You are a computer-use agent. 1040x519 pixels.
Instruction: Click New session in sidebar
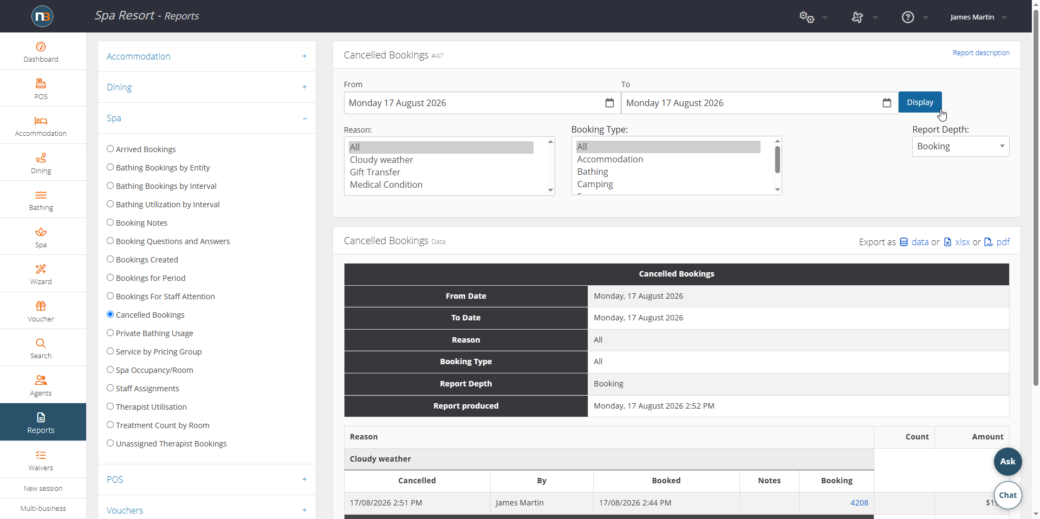(x=43, y=488)
